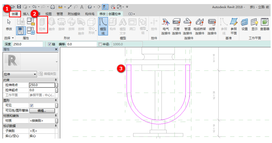The image size is (272, 143).
Task: Open the work plane Viewer (查看器)
Action: pos(265,25)
